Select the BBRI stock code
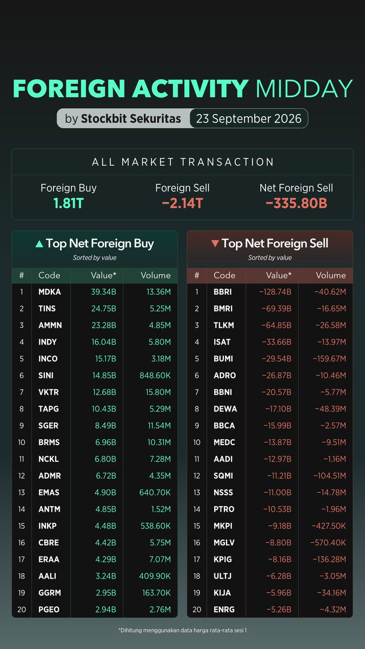Image resolution: width=365 pixels, height=649 pixels. click(x=223, y=292)
